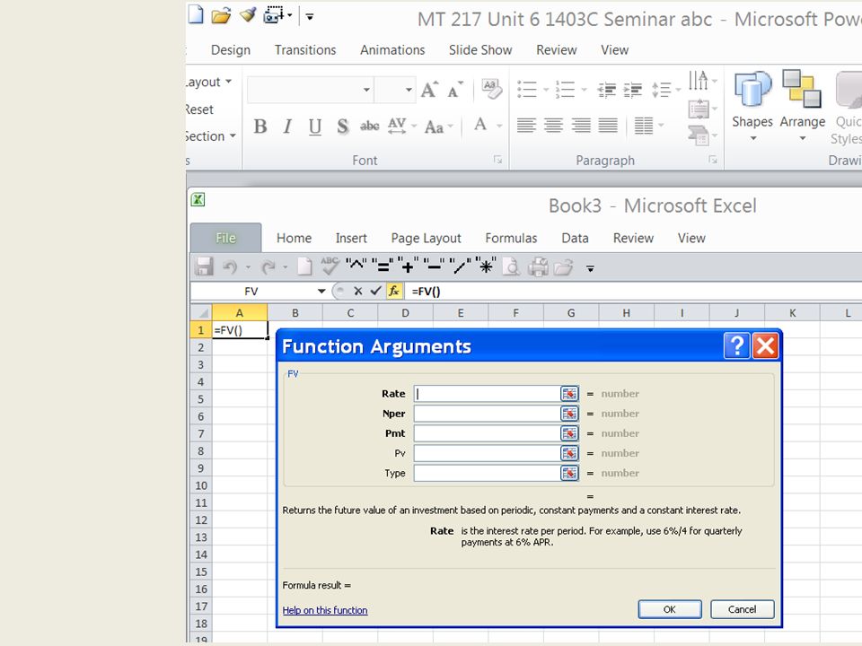
Task: Justify text in PowerPoint Paragraph group
Action: point(608,126)
